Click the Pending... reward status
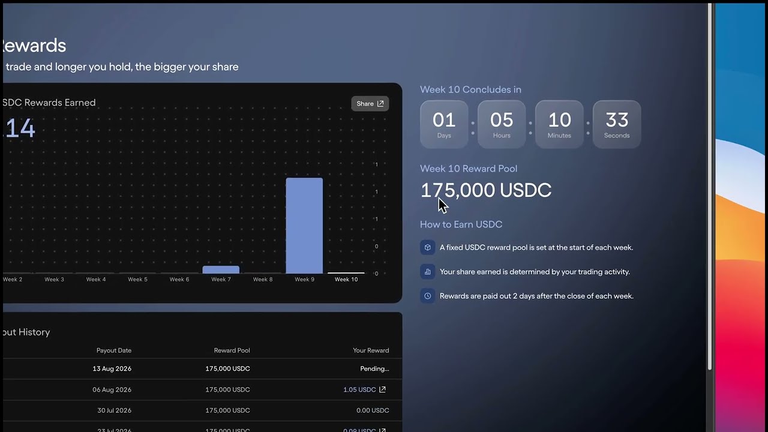Viewport: 768px width, 432px height. pos(374,368)
